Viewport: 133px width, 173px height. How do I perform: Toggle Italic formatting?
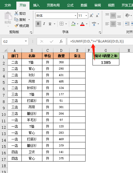(x=44, y=24)
